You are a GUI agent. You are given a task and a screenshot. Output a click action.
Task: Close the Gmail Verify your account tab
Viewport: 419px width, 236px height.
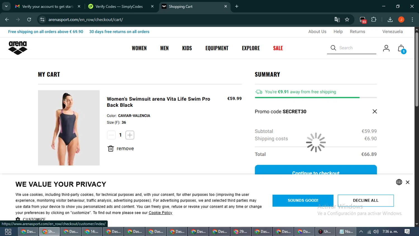pos(79,6)
